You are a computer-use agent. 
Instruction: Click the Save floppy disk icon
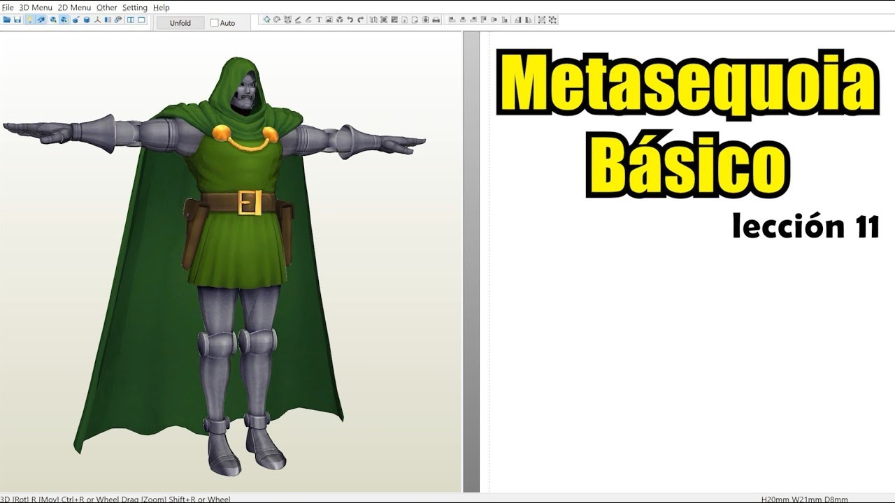pyautogui.click(x=17, y=20)
